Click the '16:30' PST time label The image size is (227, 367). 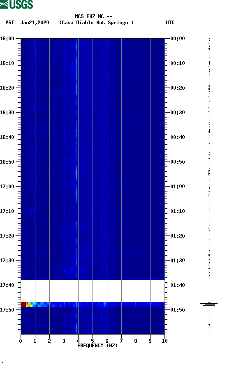[x=7, y=112]
